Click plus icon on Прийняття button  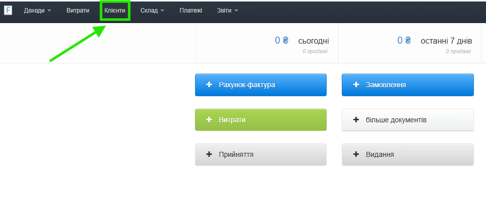209,154
